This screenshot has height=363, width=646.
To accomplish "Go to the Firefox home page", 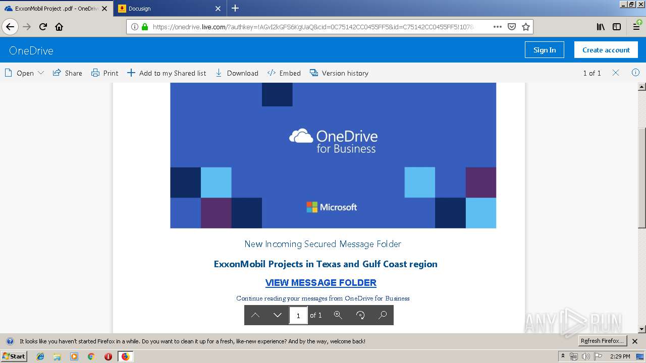I will pos(59,27).
